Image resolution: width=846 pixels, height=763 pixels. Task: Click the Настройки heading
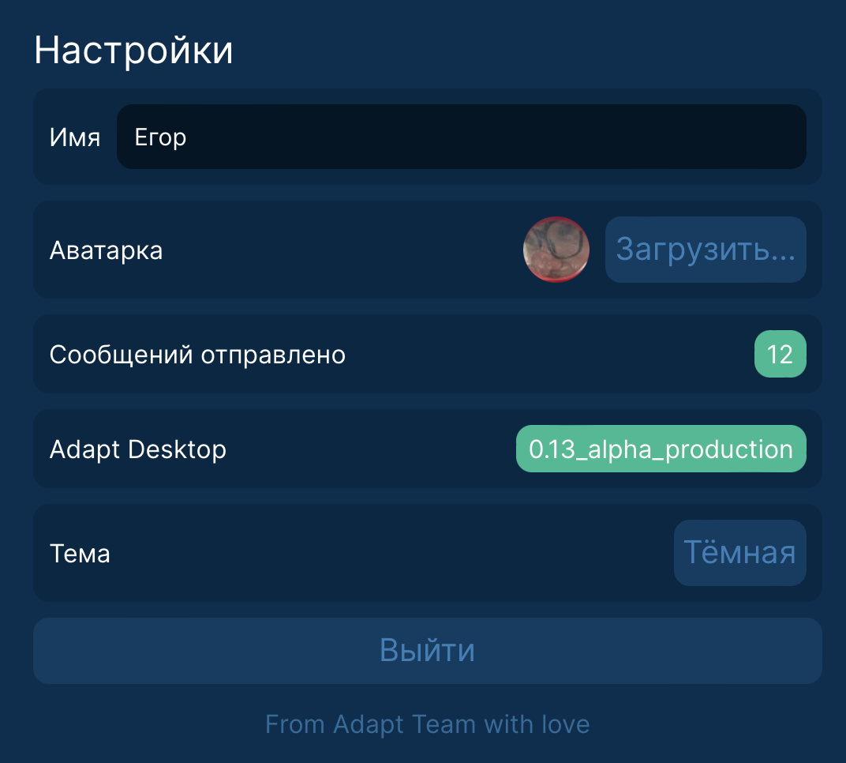133,51
